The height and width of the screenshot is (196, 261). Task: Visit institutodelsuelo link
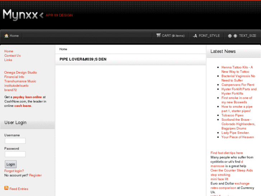point(16,85)
